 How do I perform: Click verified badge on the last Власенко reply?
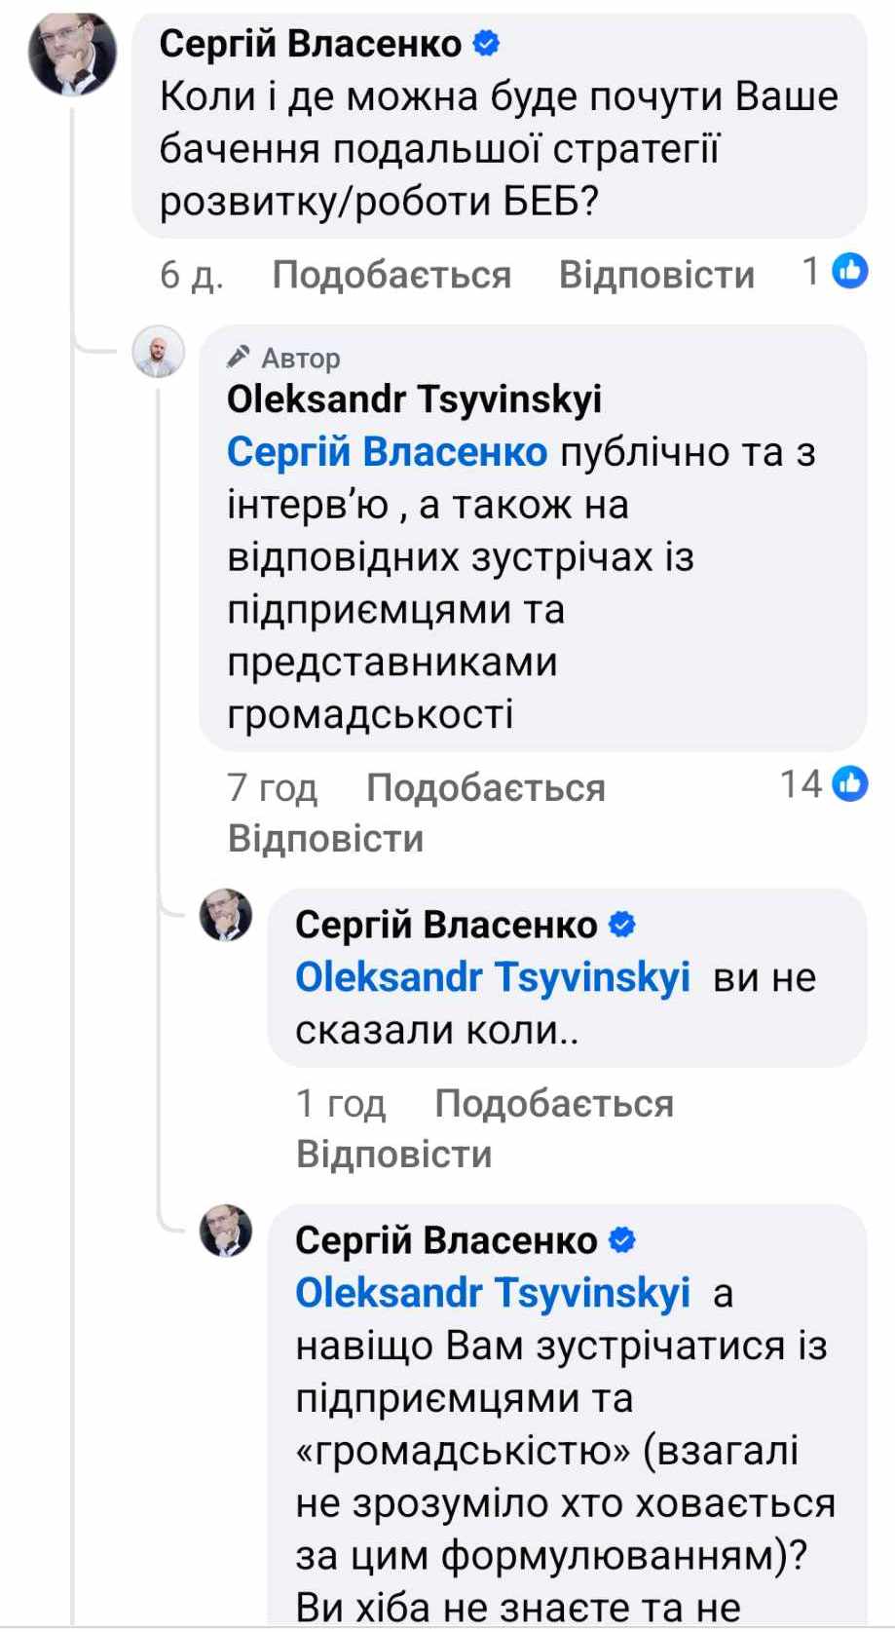click(x=621, y=1239)
